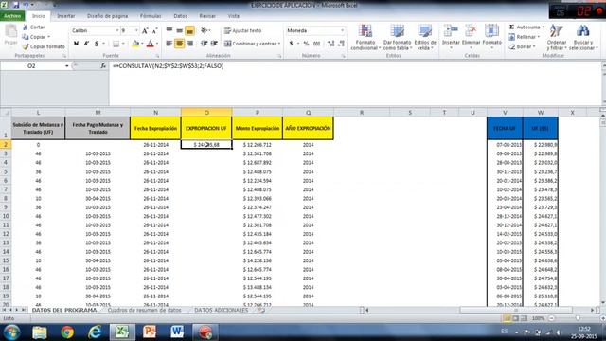This screenshot has height=341, width=606.
Task: Apply thousands separator style
Action: (316, 44)
